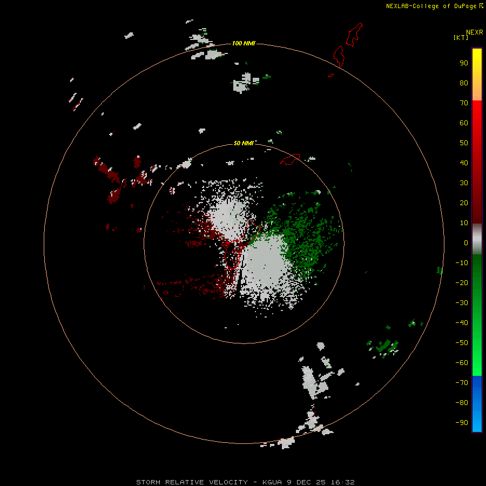Click the -60 value on the velocity scale

[x=462, y=363]
